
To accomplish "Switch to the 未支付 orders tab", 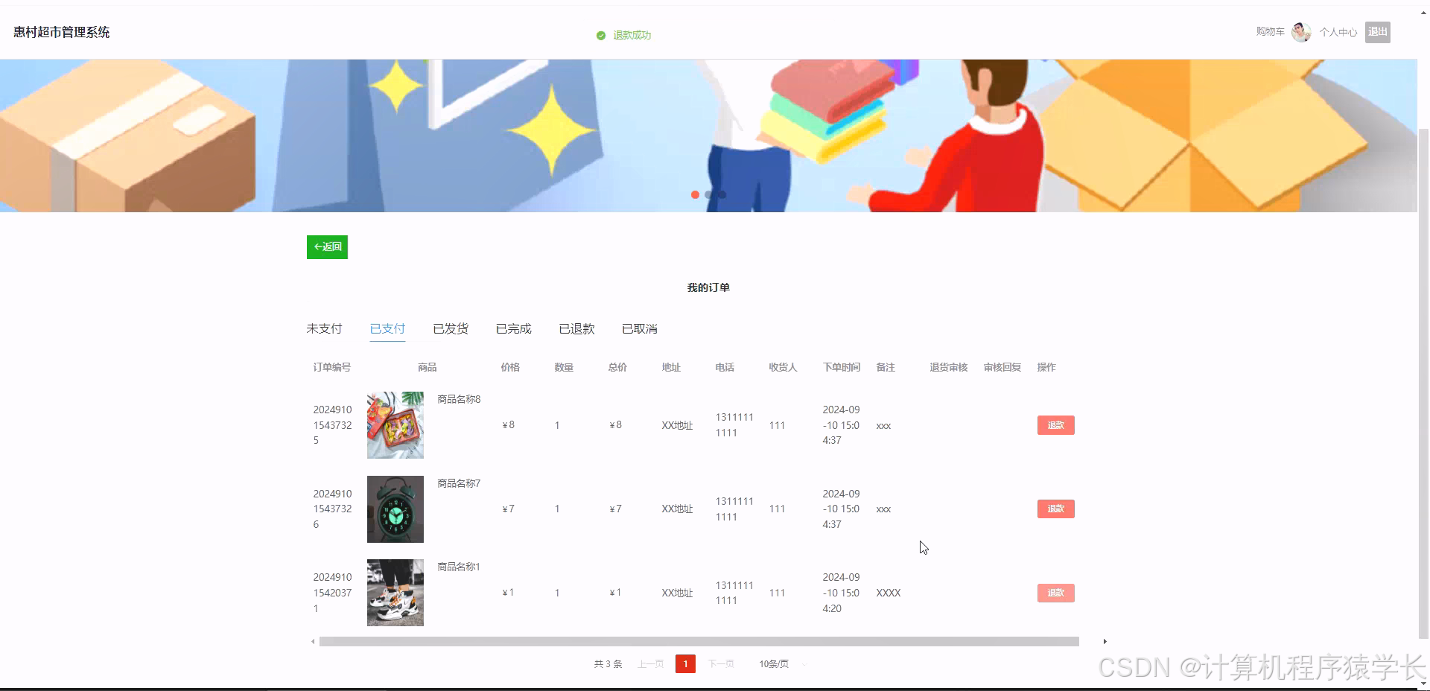I will click(x=324, y=328).
